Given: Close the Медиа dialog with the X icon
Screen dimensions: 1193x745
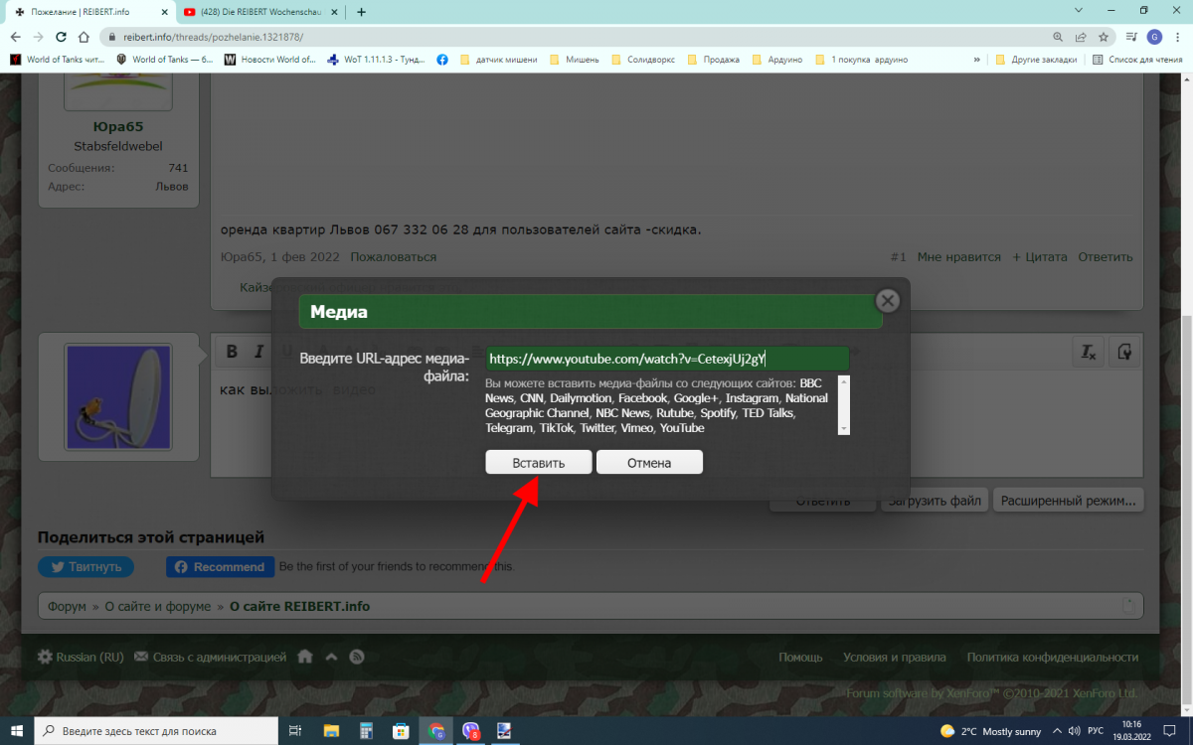Looking at the screenshot, I should point(888,300).
